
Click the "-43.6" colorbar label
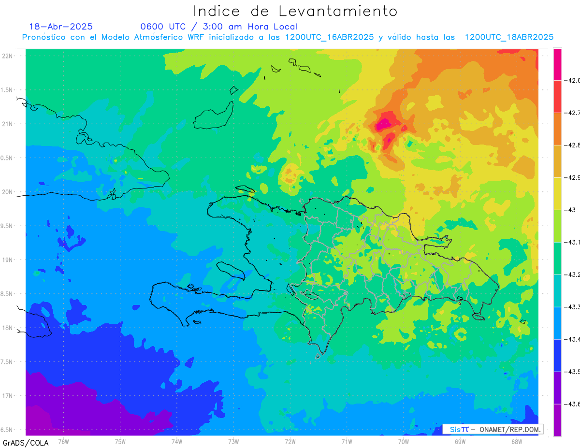[572, 404]
